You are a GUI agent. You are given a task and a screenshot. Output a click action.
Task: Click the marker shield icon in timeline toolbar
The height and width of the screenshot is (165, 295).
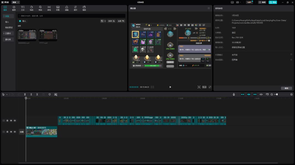[49, 94]
